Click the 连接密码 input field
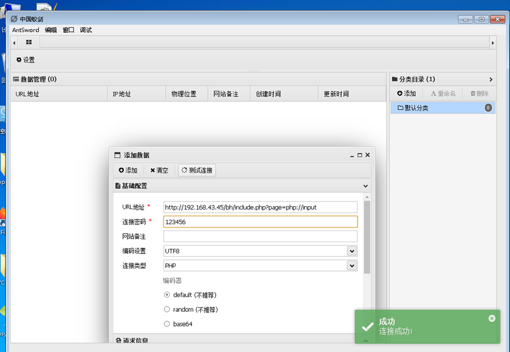The height and width of the screenshot is (352, 510). coord(260,221)
